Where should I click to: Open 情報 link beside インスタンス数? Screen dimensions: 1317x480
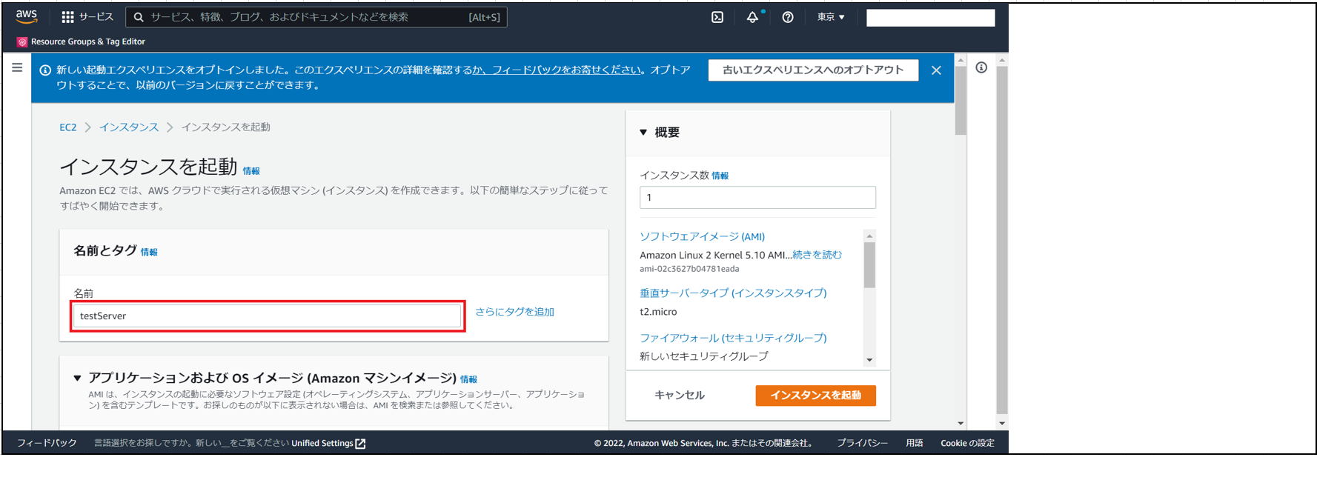(x=720, y=176)
